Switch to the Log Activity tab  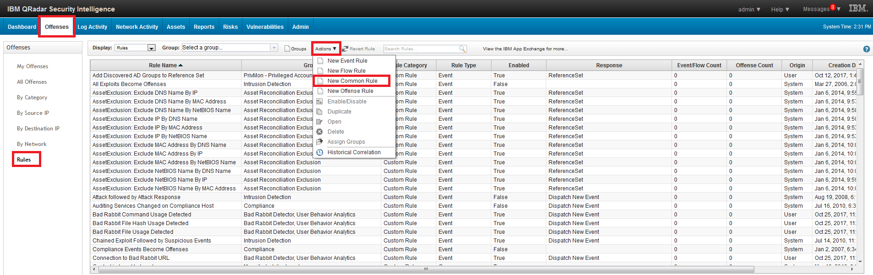92,27
